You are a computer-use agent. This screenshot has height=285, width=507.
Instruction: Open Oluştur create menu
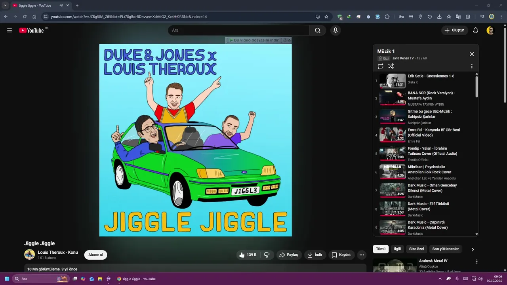click(455, 30)
